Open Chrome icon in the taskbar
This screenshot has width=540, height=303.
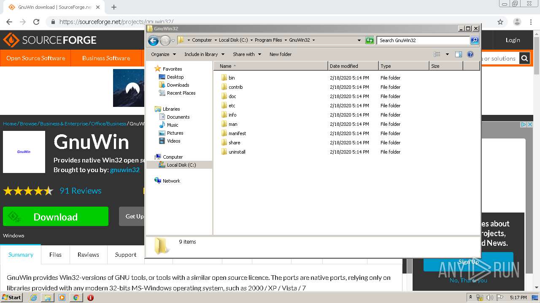point(76,298)
